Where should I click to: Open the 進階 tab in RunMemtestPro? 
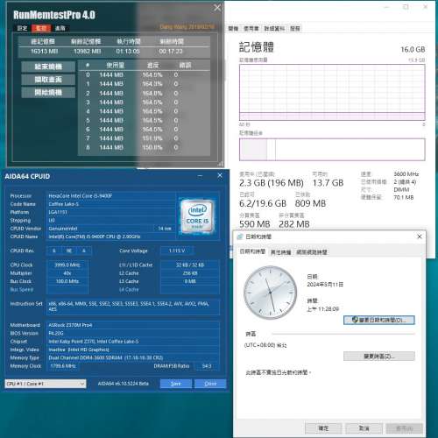60,28
